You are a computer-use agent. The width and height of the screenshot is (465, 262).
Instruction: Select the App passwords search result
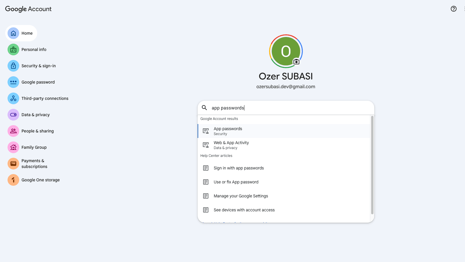(x=228, y=131)
